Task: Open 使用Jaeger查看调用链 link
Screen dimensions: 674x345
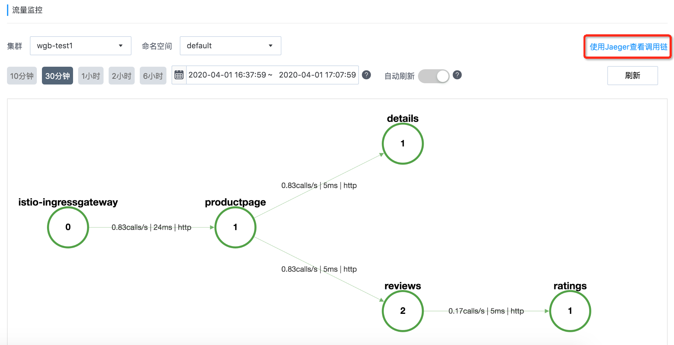Action: click(628, 47)
